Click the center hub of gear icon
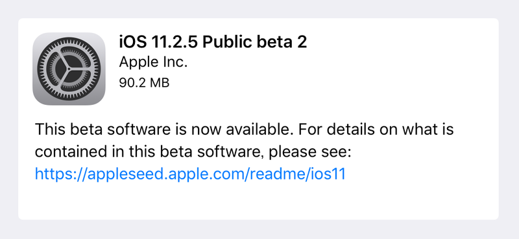This screenshot has height=239, width=519. (x=69, y=69)
